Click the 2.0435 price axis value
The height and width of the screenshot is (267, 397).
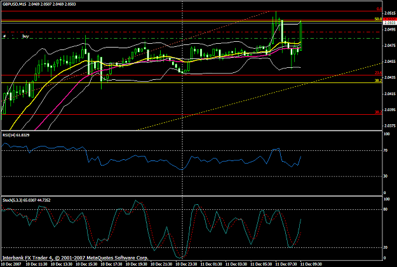pyautogui.click(x=389, y=77)
